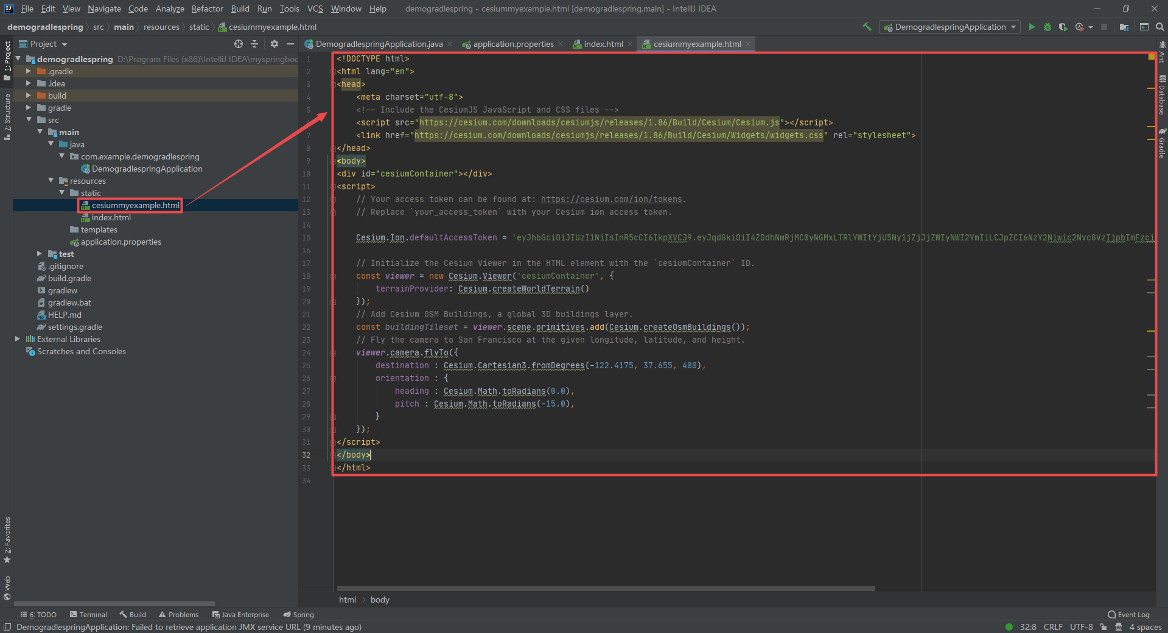Viewport: 1168px width, 633px height.
Task: Open Structure side tool window
Action: tap(7, 117)
